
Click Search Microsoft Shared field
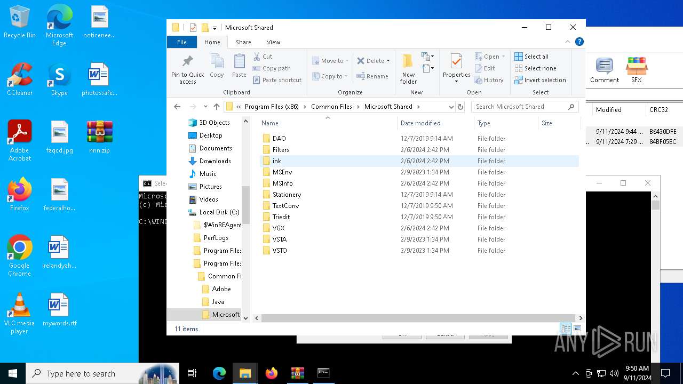pyautogui.click(x=524, y=107)
